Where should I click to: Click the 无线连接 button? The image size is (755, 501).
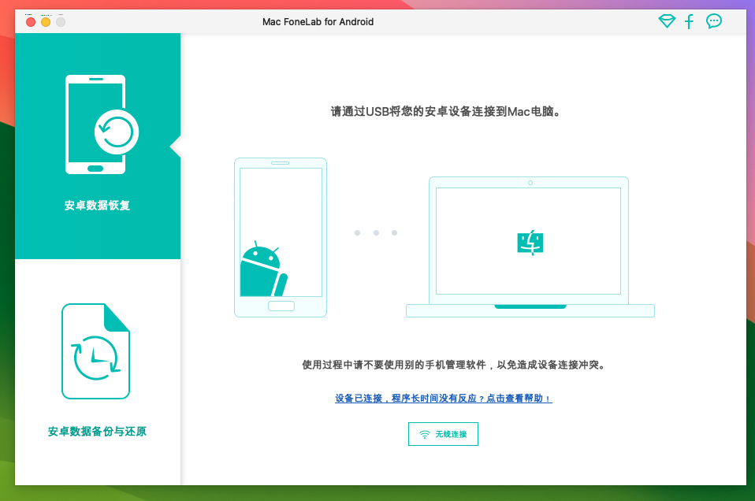point(443,434)
